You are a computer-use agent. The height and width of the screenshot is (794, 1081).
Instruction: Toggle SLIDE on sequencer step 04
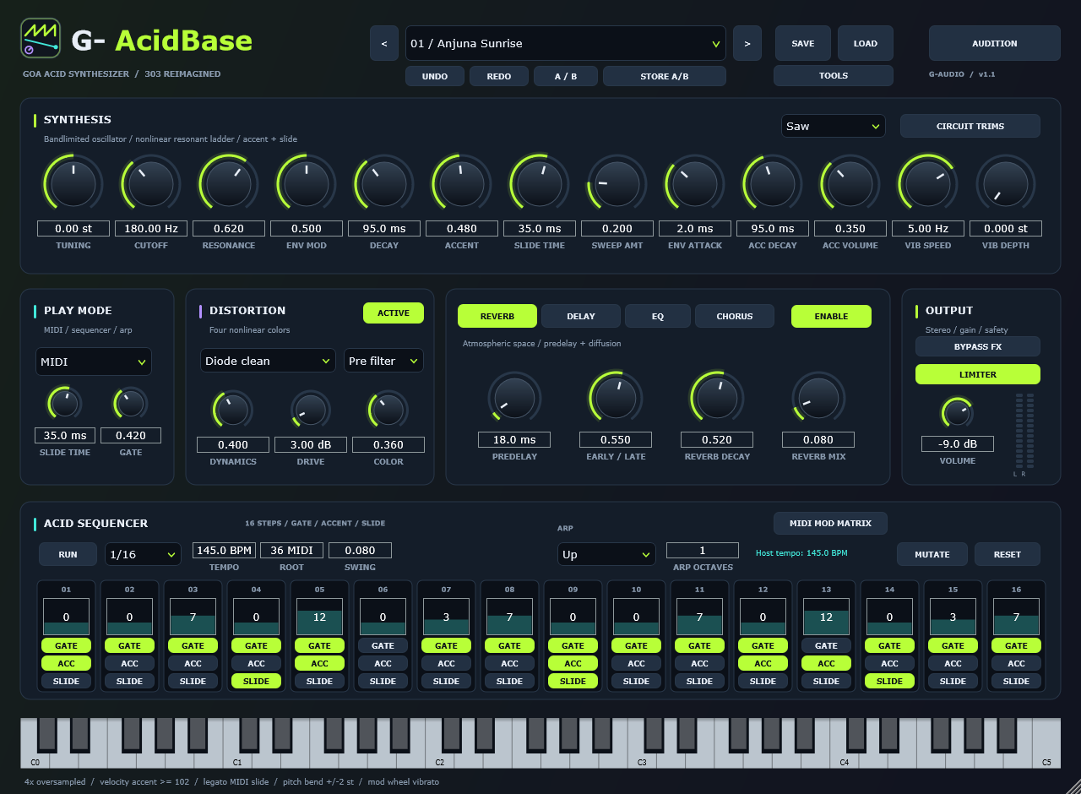coord(257,682)
